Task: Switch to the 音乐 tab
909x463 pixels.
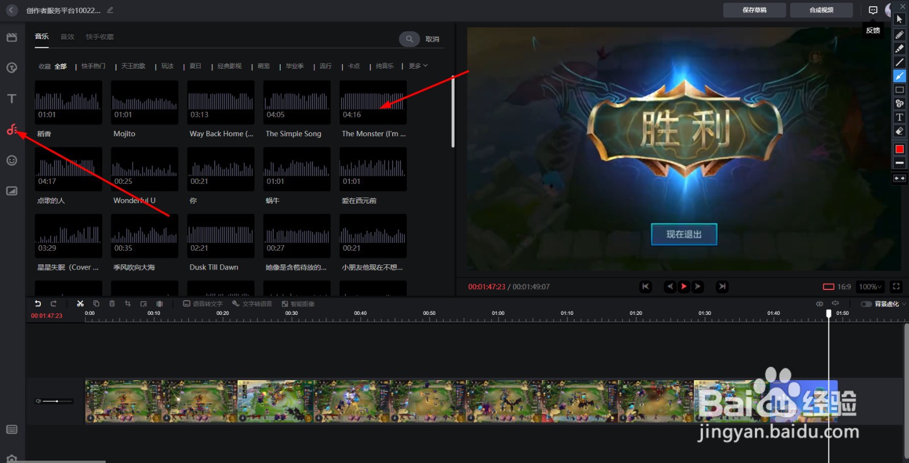Action: click(41, 36)
